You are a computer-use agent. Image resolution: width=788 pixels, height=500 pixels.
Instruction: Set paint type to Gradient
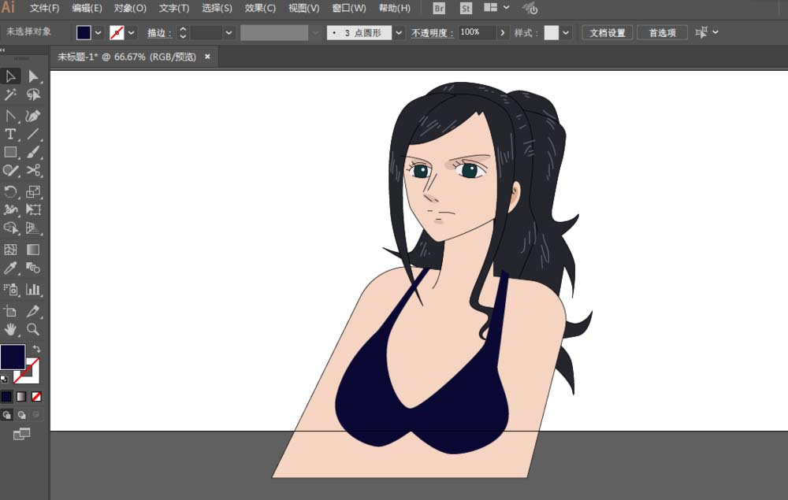pyautogui.click(x=21, y=397)
